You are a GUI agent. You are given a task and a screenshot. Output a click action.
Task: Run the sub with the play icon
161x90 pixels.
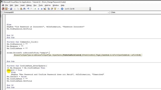35,9
